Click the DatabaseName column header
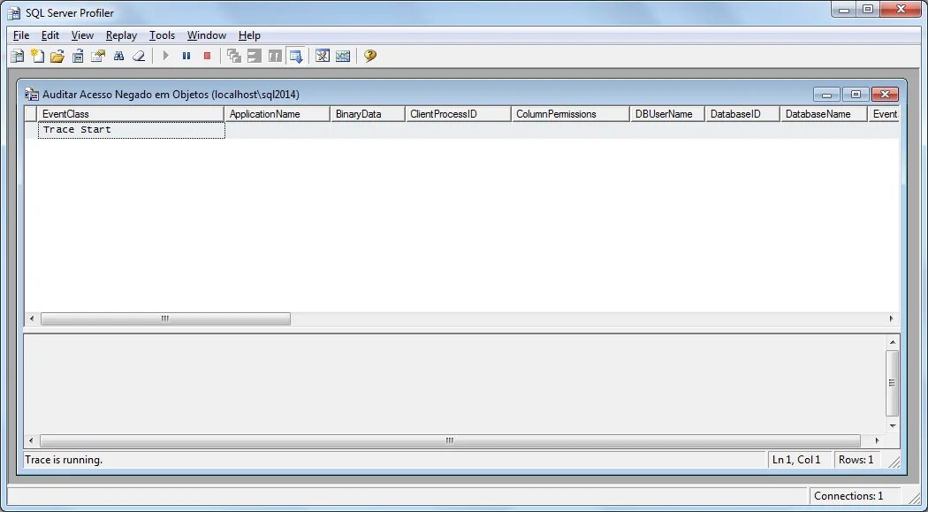Screen dimensions: 928x512 (824, 114)
